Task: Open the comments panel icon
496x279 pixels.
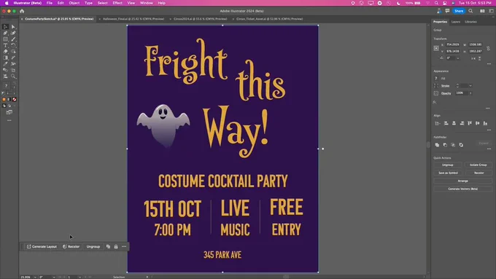Action: 447,11
